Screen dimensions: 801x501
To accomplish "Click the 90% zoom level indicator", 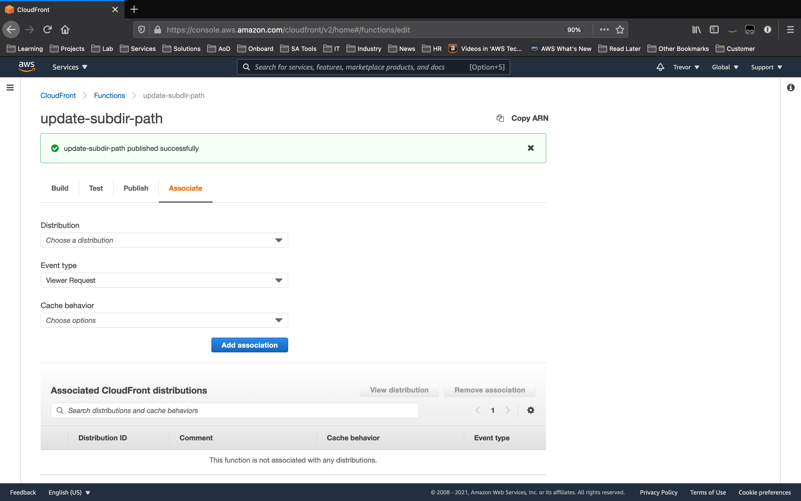I will point(573,30).
